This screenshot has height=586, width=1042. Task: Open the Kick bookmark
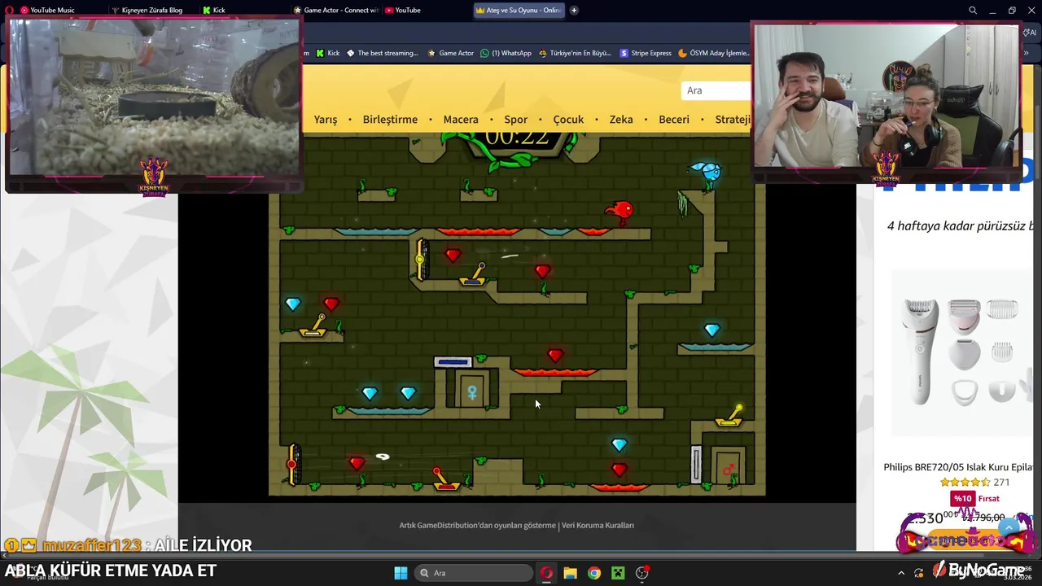pyautogui.click(x=327, y=53)
